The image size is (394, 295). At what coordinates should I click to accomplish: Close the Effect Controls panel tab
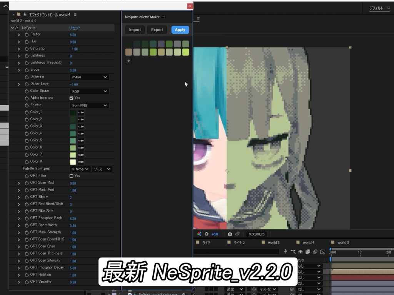coord(13,15)
